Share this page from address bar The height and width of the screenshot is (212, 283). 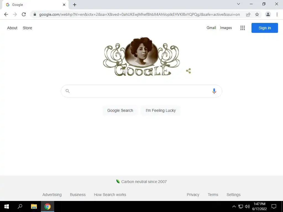pos(248,14)
